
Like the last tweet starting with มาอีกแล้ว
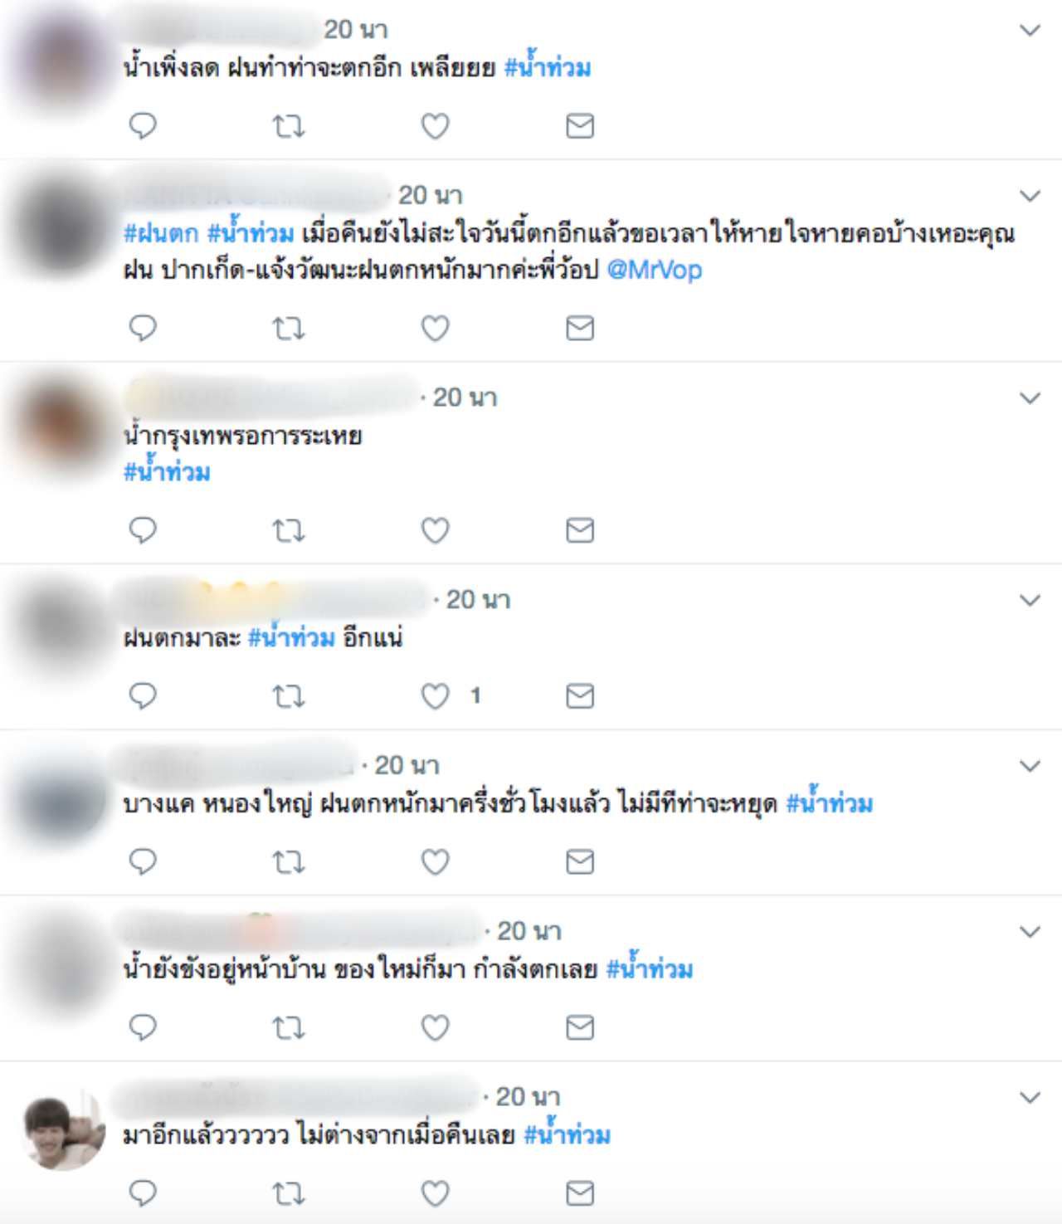[435, 1193]
